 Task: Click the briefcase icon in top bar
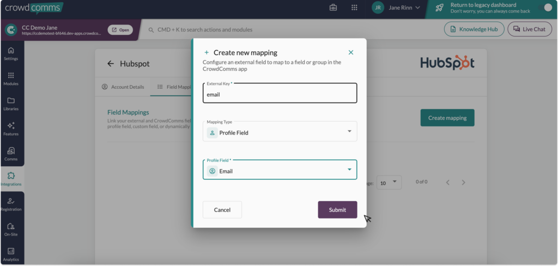[x=333, y=8]
